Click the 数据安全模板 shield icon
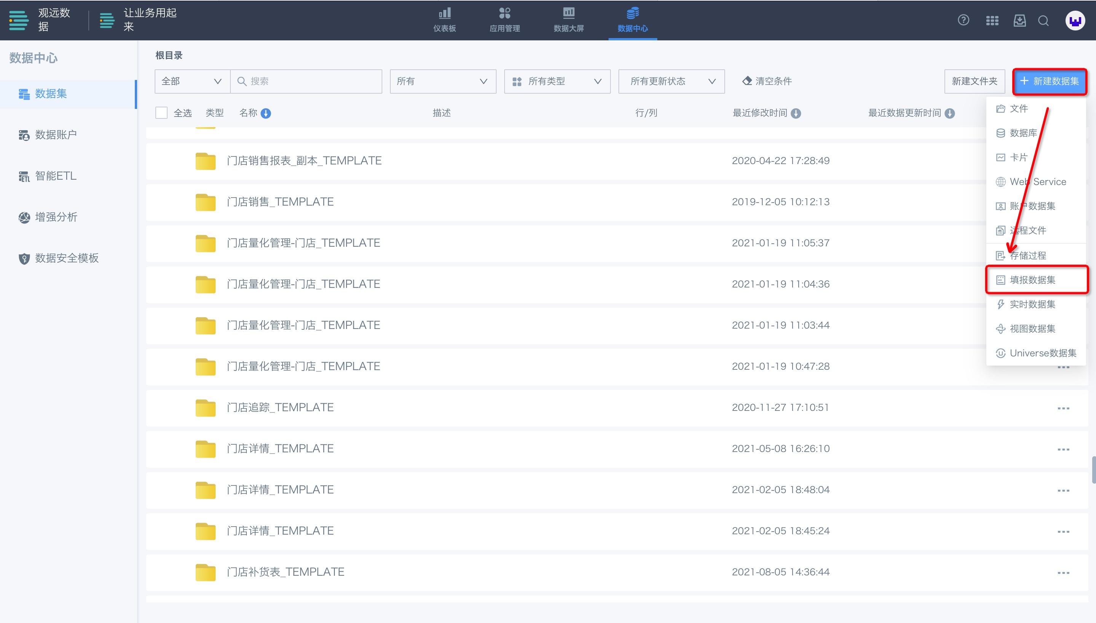The image size is (1096, 623). (24, 259)
